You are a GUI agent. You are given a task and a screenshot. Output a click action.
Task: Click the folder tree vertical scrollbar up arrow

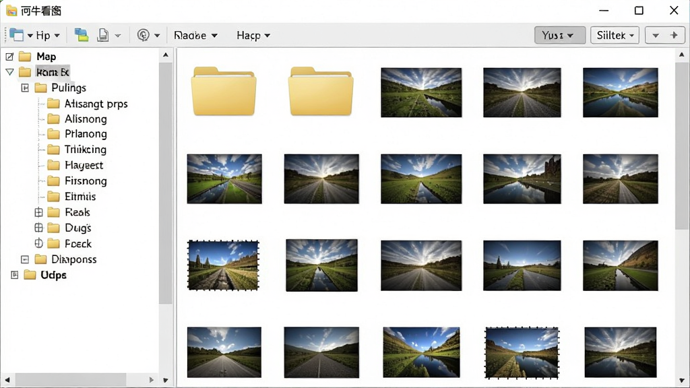click(x=166, y=55)
